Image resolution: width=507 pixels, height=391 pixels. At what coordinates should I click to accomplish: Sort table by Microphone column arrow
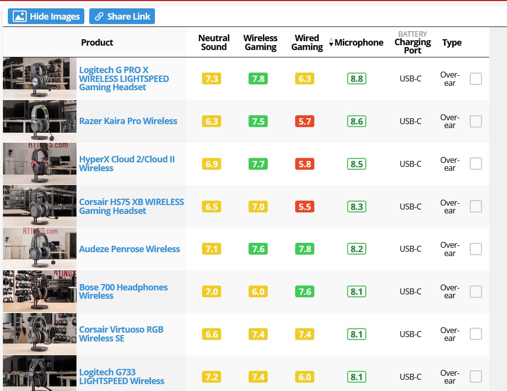tap(331, 42)
